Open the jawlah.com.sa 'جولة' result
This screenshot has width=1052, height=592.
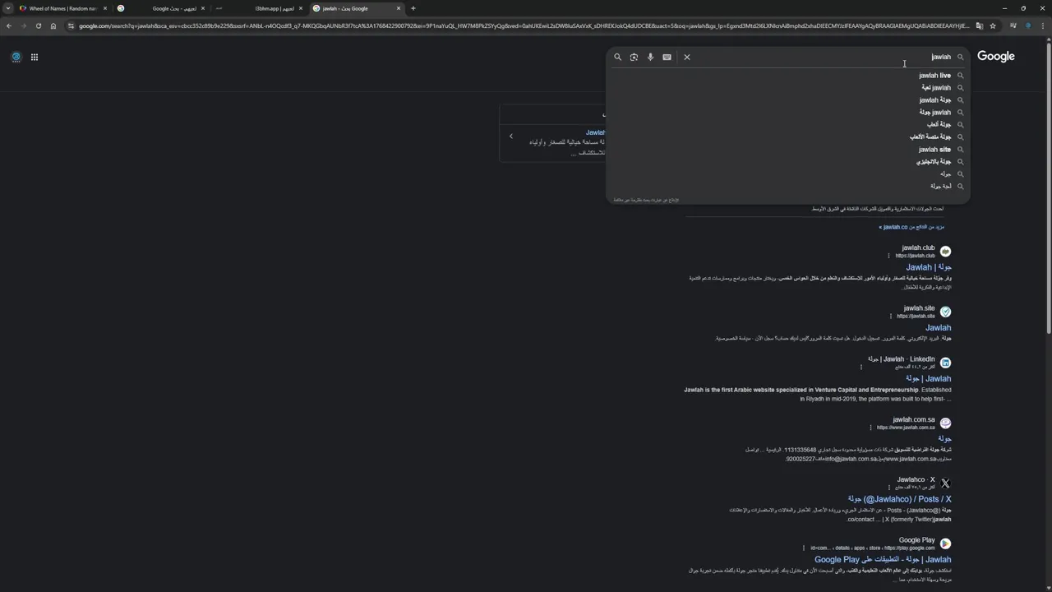(944, 438)
